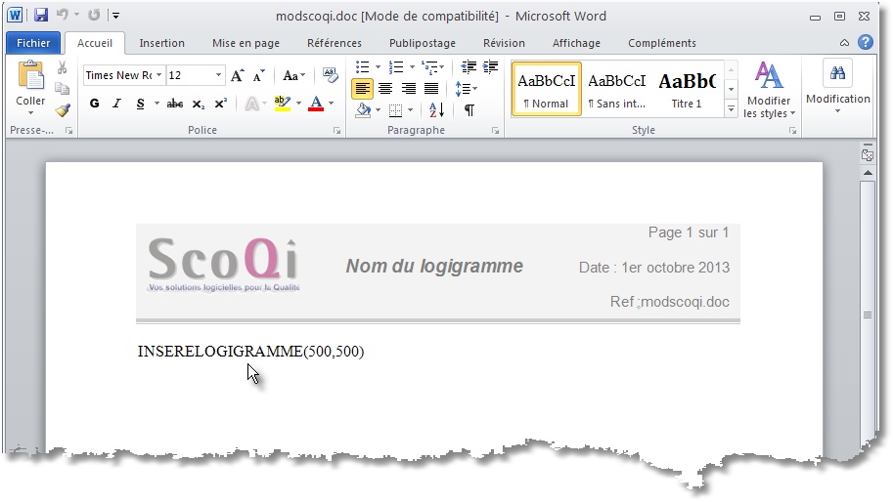
Task: Open the font color dropdown arrow
Action: click(331, 104)
